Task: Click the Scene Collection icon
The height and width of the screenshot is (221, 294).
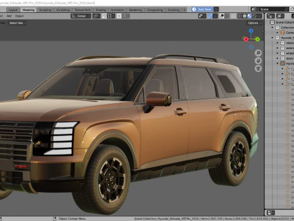Action: (272, 22)
